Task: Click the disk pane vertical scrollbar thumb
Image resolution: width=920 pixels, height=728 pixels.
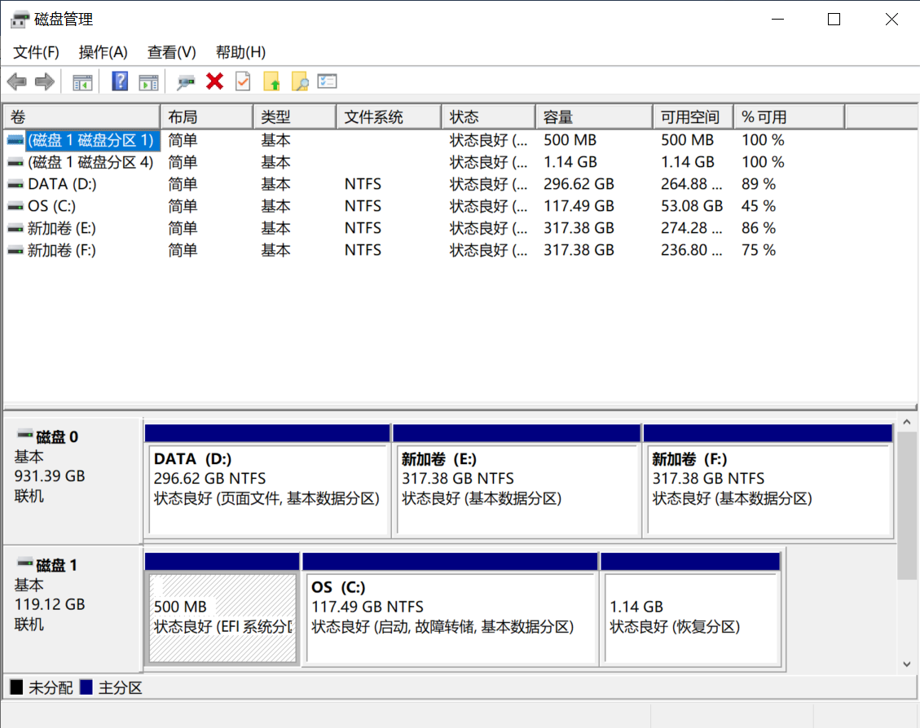Action: click(906, 505)
